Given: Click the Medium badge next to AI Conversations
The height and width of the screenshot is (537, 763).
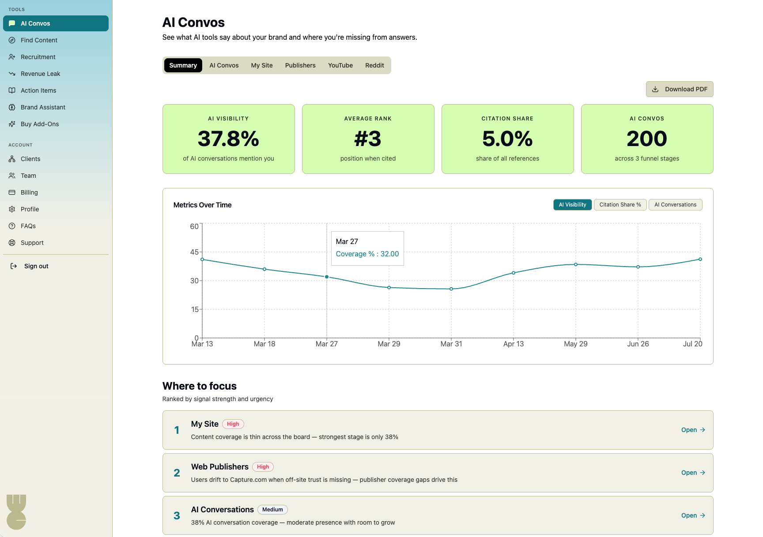Looking at the screenshot, I should [x=272, y=510].
